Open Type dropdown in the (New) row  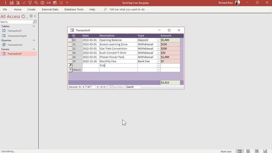click(x=158, y=70)
